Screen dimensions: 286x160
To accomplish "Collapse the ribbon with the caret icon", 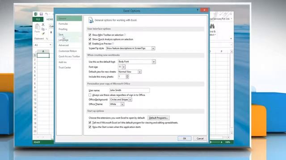I will (x=231, y=39).
